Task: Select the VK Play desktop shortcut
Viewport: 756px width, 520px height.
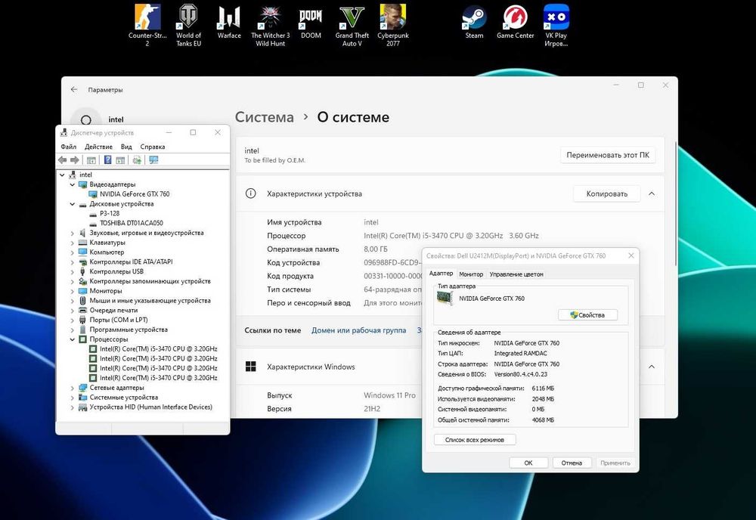Action: (556, 26)
